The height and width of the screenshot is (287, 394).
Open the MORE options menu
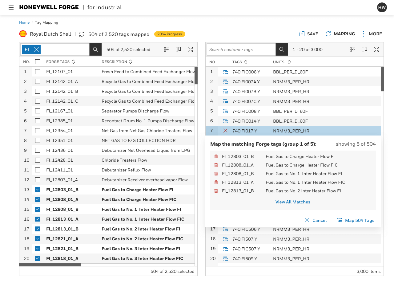(372, 34)
